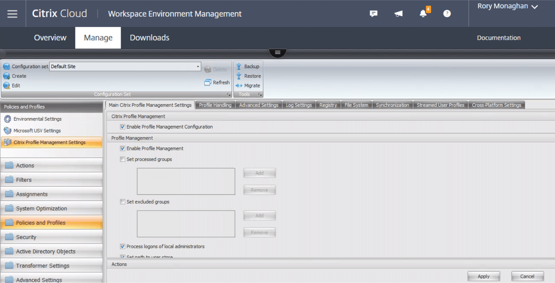This screenshot has height=283, width=555.
Task: Click the Assignments folder icon
Action: (9, 194)
